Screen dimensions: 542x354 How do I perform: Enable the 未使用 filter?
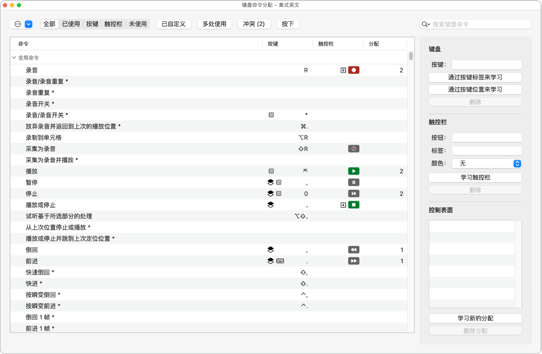138,24
